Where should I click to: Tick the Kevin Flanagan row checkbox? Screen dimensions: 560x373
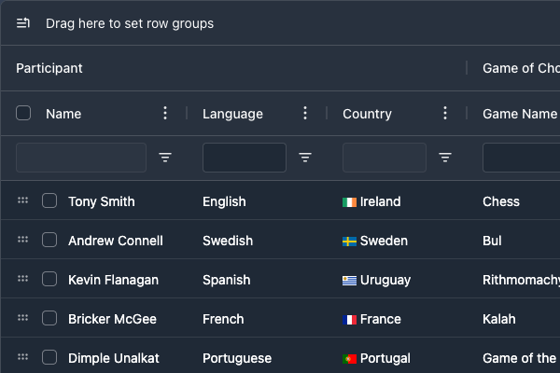49,279
